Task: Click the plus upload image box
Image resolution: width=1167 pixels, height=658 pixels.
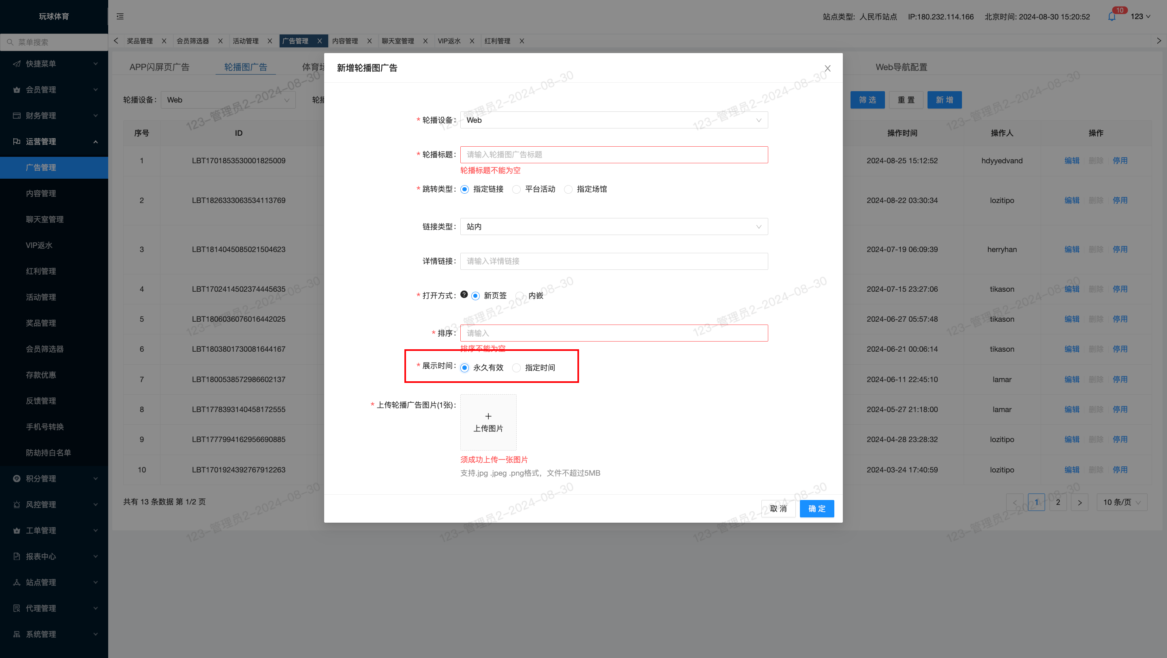Action: tap(488, 422)
